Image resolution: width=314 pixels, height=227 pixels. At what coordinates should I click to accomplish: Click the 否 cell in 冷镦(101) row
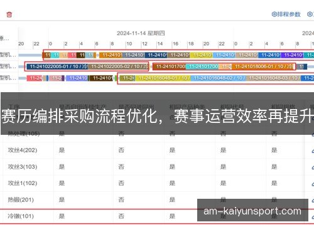pyautogui.click(x=121, y=216)
